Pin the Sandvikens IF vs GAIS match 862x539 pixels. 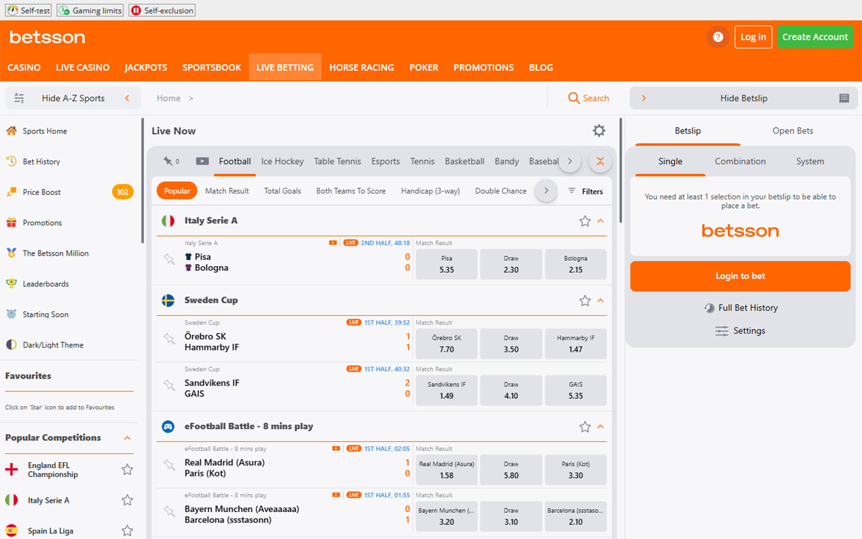pos(169,385)
